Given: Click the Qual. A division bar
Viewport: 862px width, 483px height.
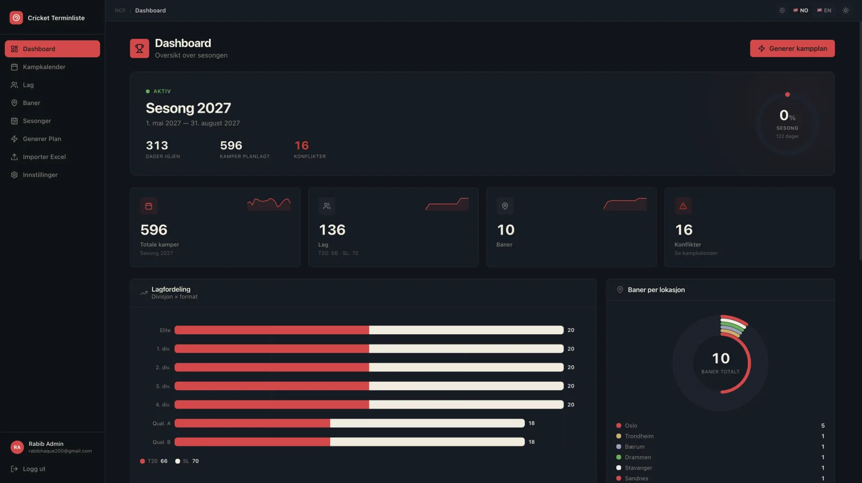Looking at the screenshot, I should coord(350,423).
